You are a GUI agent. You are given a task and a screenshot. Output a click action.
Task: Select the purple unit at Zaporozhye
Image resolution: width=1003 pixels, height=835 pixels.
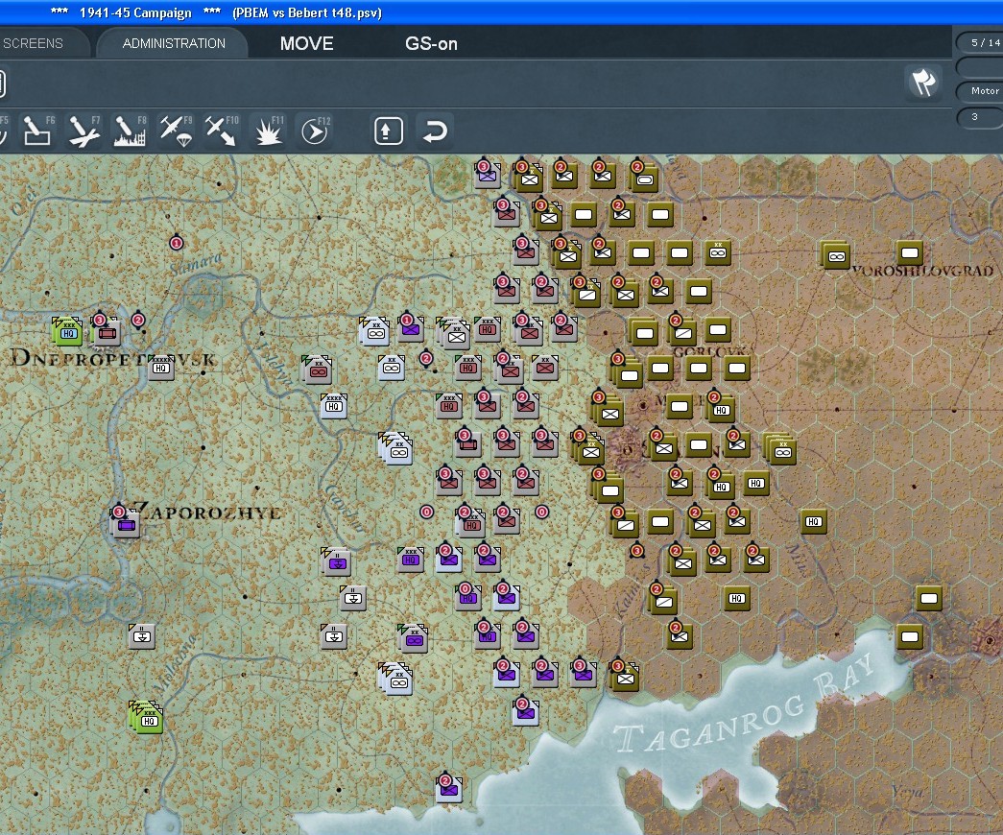(126, 525)
